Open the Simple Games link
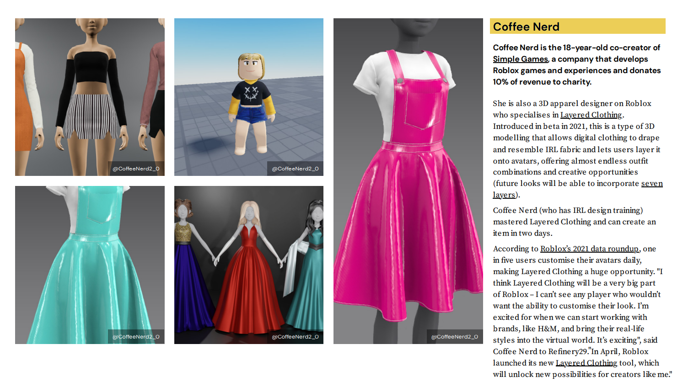 (520, 59)
